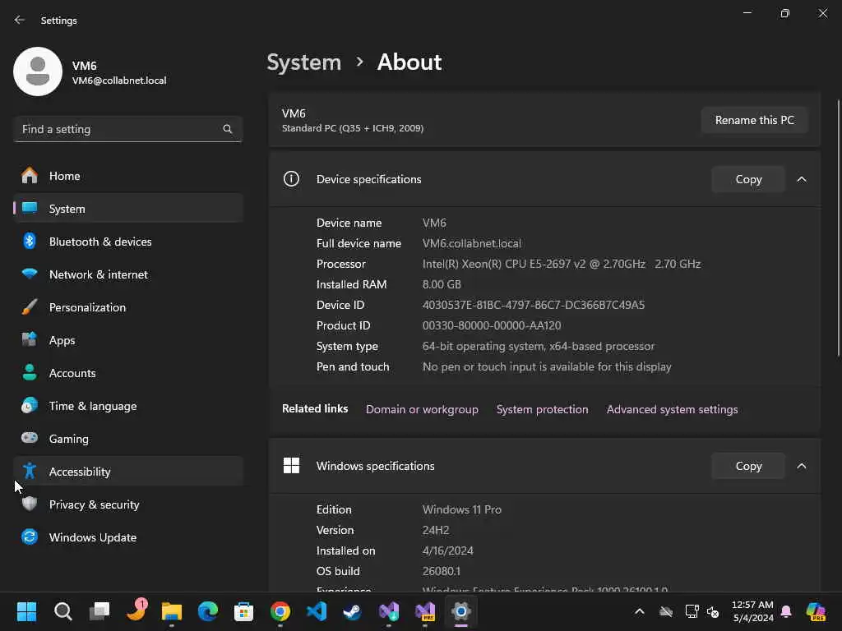Click System in the breadcrumb header
The width and height of the screenshot is (842, 631).
click(x=304, y=62)
